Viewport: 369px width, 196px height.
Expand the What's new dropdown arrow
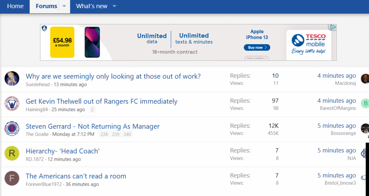click(114, 6)
